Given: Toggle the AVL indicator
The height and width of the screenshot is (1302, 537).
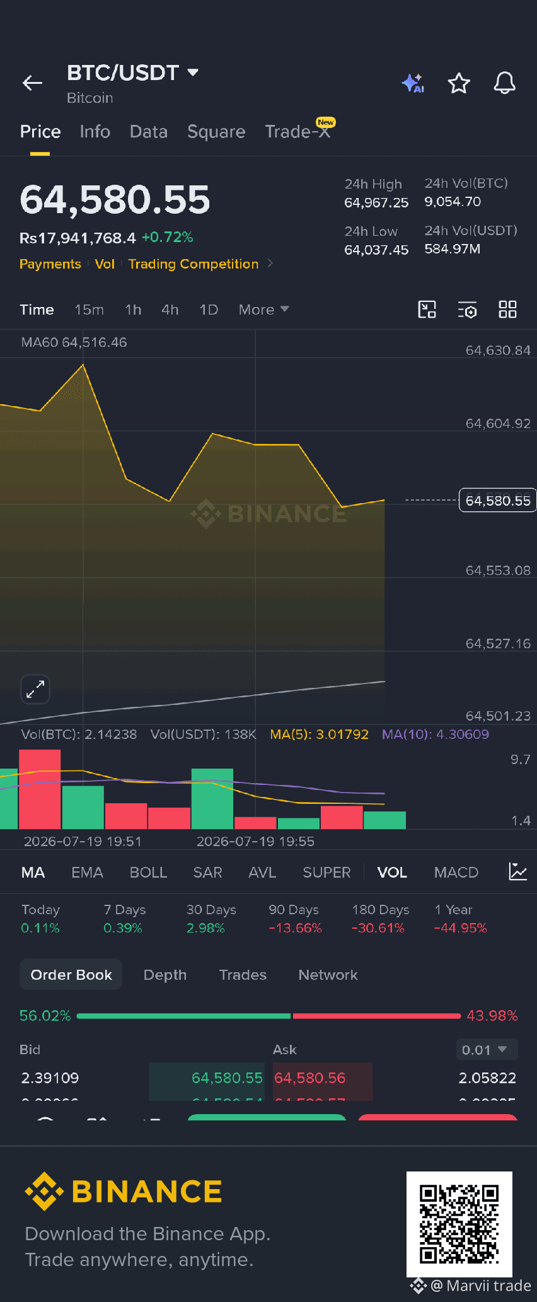Looking at the screenshot, I should [x=262, y=872].
